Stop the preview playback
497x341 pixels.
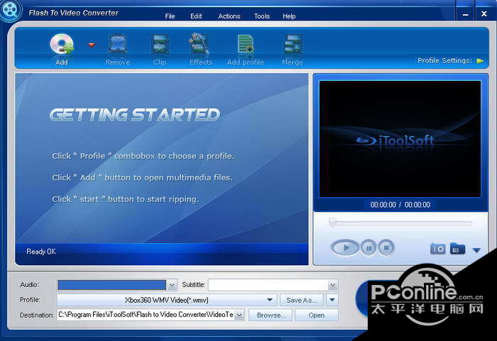[x=386, y=247]
